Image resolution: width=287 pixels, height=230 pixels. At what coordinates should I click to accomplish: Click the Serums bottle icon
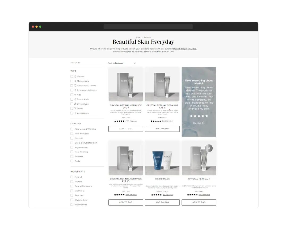click(x=75, y=76)
